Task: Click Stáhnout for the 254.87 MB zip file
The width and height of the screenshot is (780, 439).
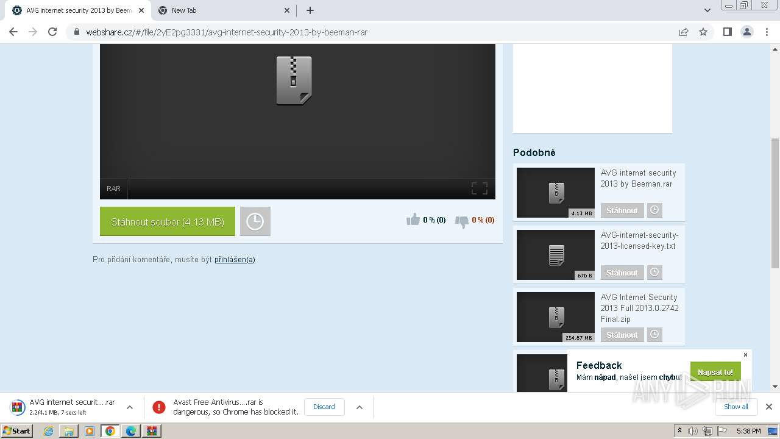Action: click(622, 335)
